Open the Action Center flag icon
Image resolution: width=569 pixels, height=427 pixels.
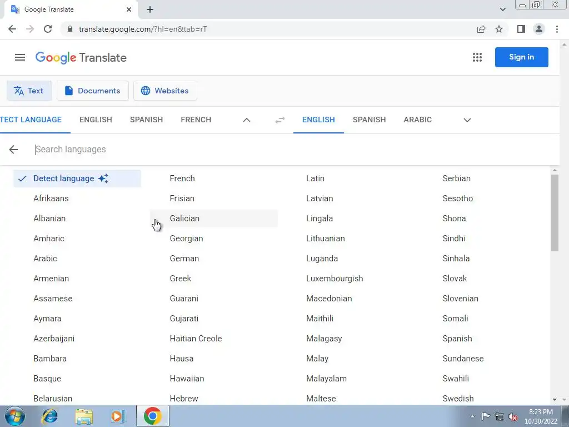pos(486,416)
